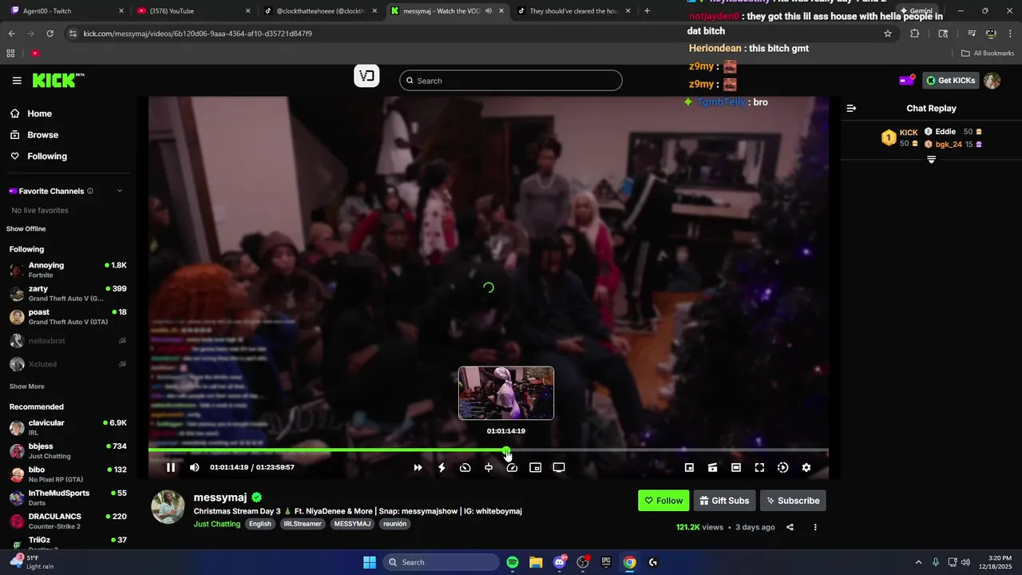The width and height of the screenshot is (1022, 575).
Task: Click the monitor cast icon in player
Action: 559,467
